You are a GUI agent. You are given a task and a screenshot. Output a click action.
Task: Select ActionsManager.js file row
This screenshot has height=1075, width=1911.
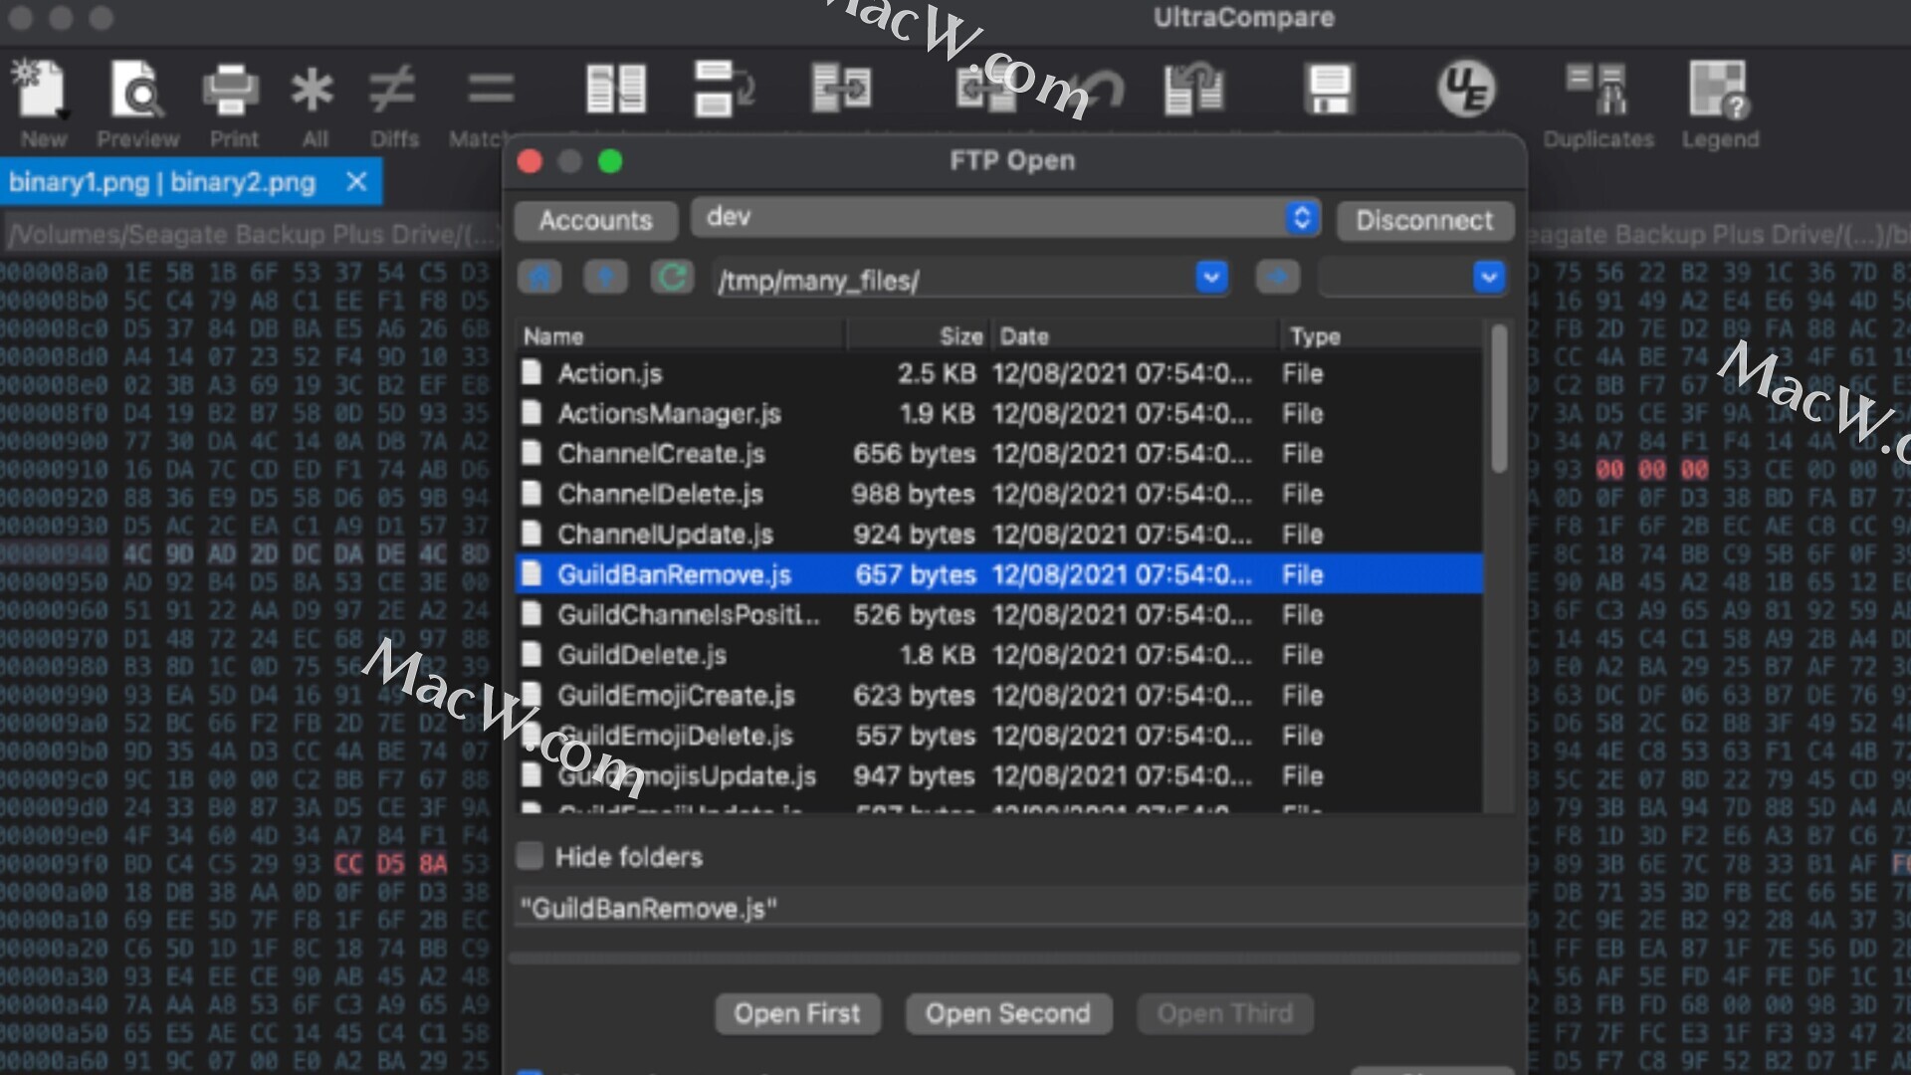[998, 413]
